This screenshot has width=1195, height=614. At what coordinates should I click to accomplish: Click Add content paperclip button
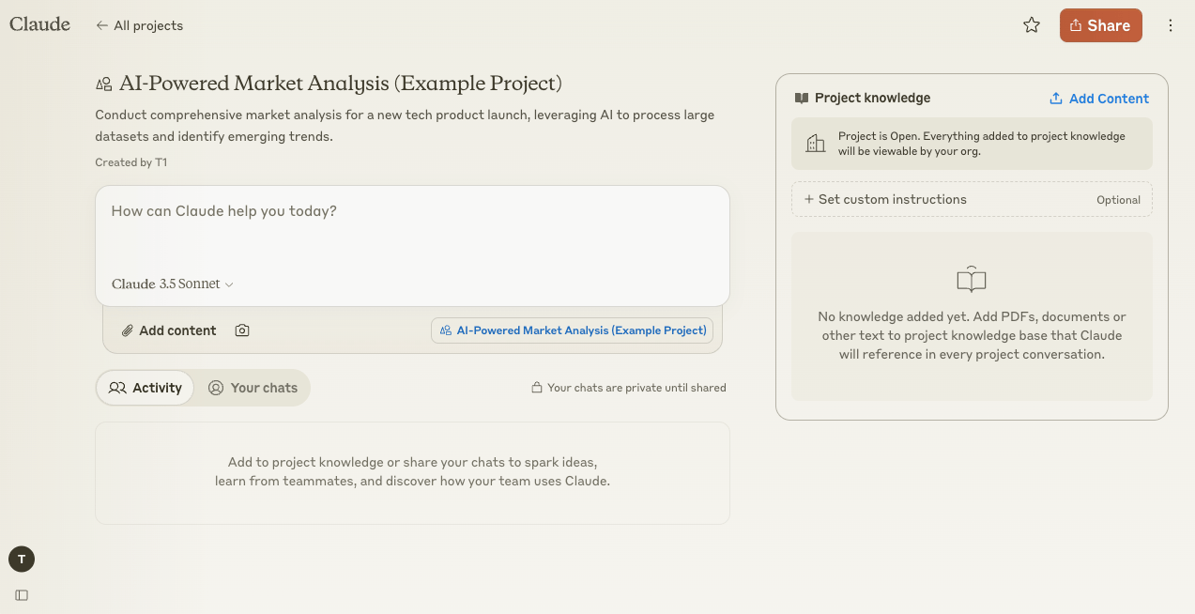[169, 330]
